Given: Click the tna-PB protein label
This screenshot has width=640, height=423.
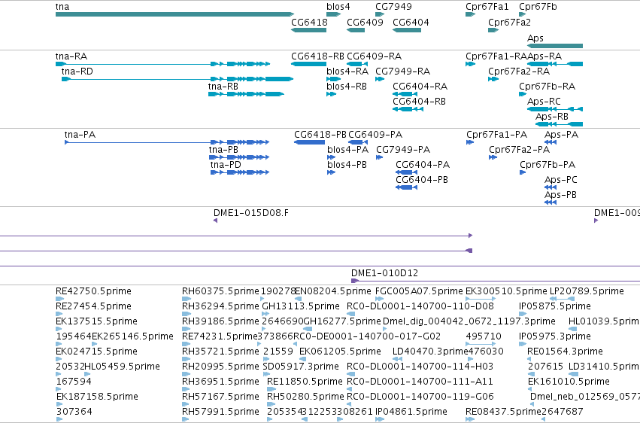Looking at the screenshot, I should [x=223, y=150].
